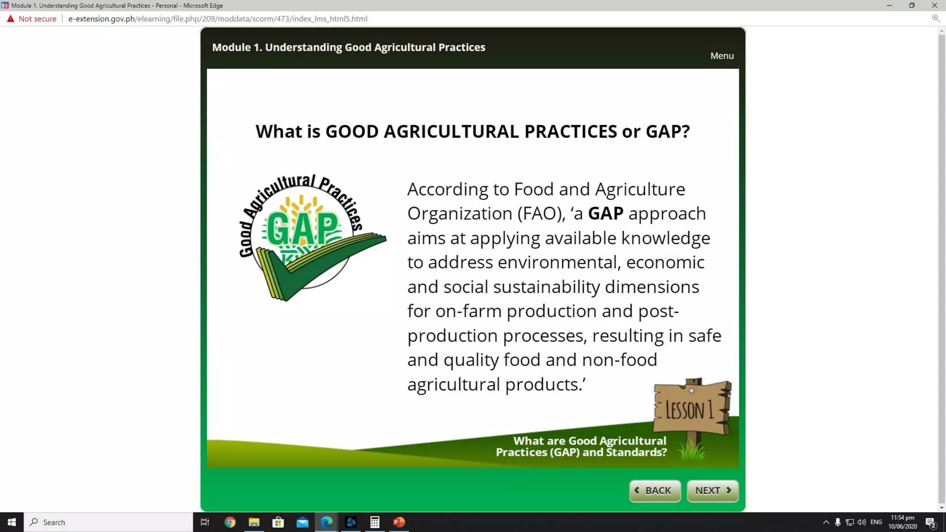The height and width of the screenshot is (532, 946).
Task: Open the notification action center
Action: tap(931, 523)
